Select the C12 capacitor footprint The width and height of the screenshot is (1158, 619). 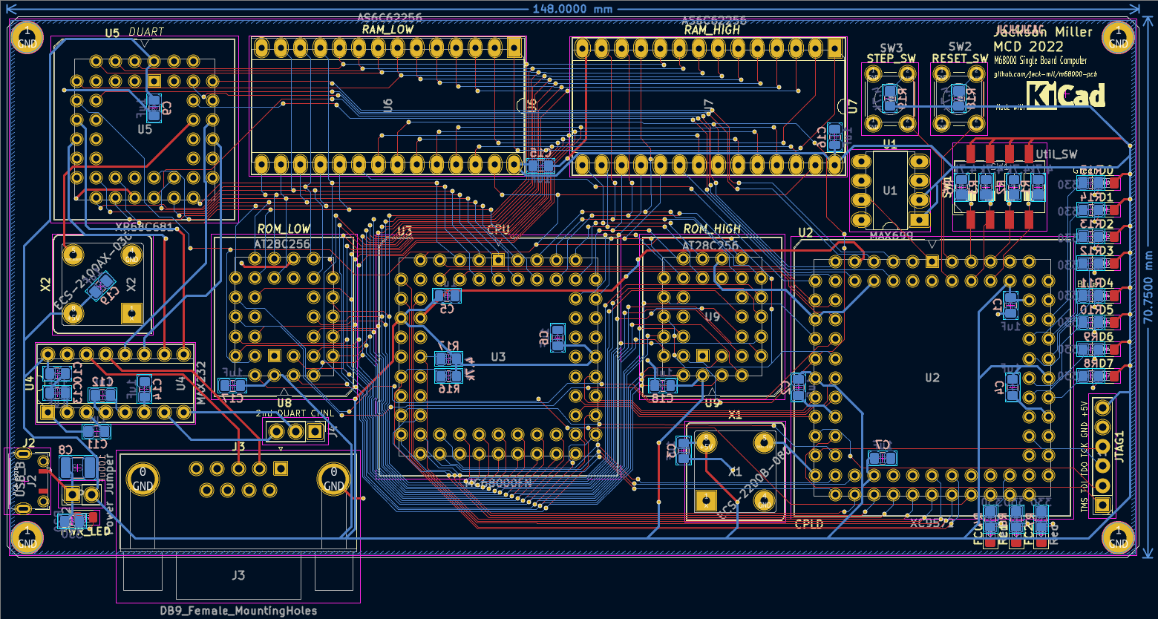point(102,395)
